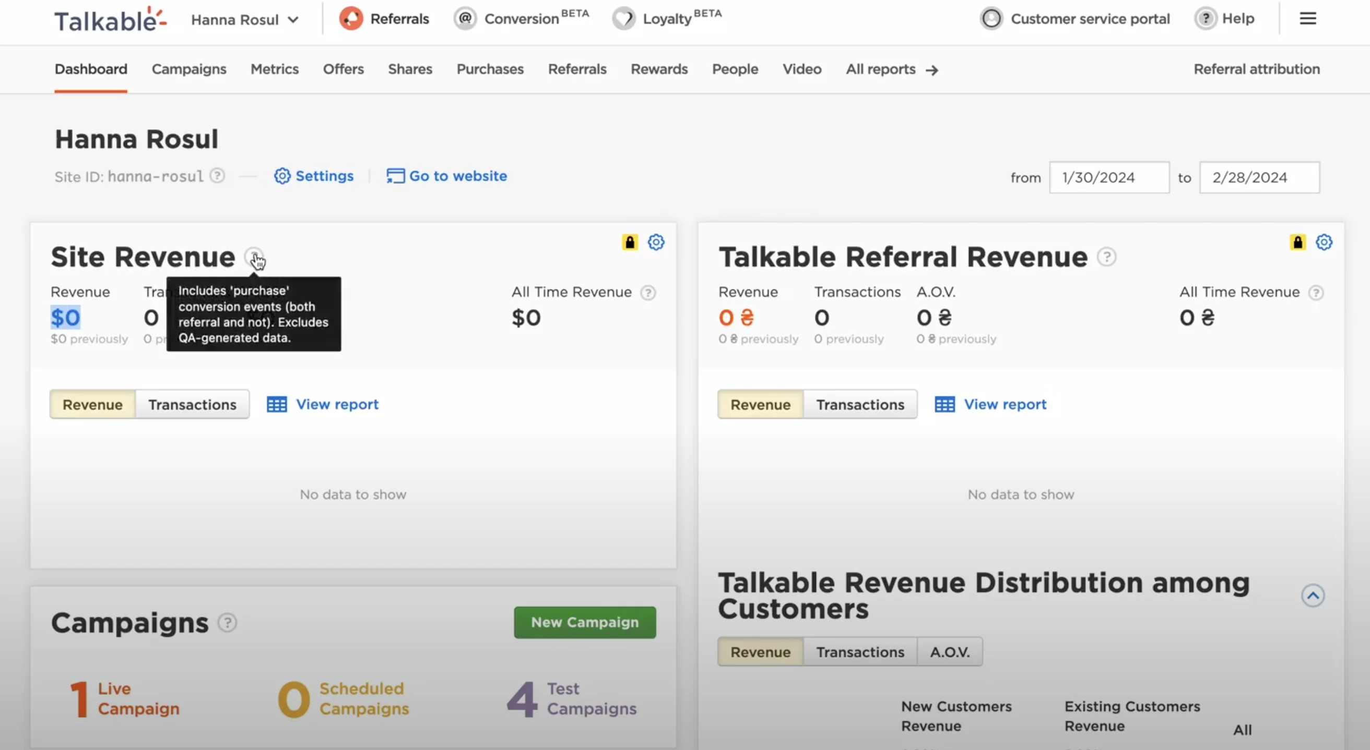Open the Hanna Rosul site dropdown
Viewport: 1370px width, 750px height.
[x=245, y=20]
